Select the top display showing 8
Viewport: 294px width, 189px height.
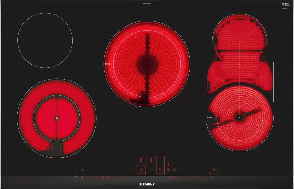pos(151,160)
